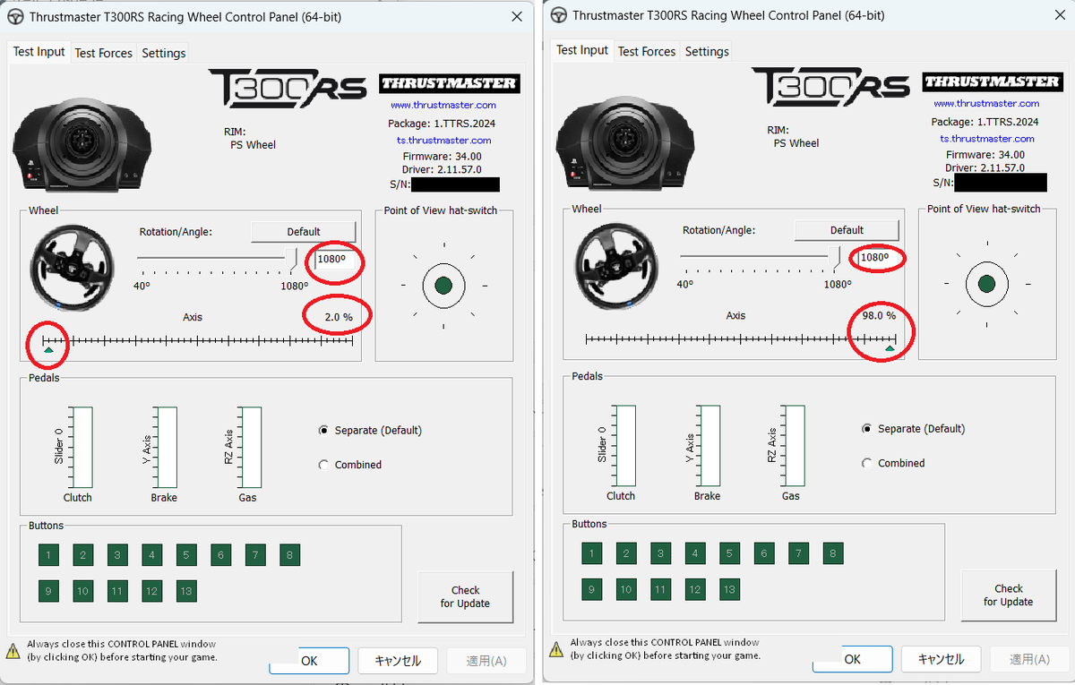Click キャンセル button in right window
The height and width of the screenshot is (685, 1075).
(941, 659)
